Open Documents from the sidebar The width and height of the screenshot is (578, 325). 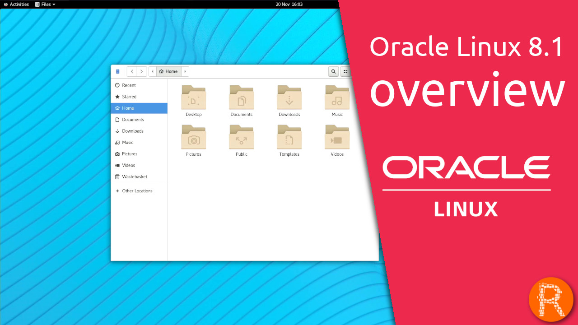point(139,120)
